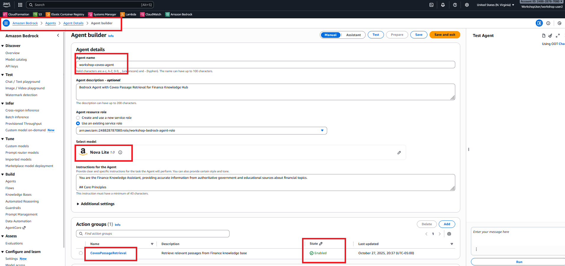The image size is (565, 266).
Task: Click the Save and exit button
Action: [x=444, y=35]
